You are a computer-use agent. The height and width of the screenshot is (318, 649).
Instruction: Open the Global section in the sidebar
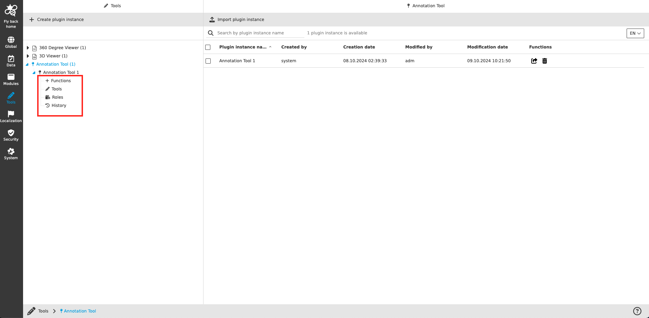pos(11,41)
